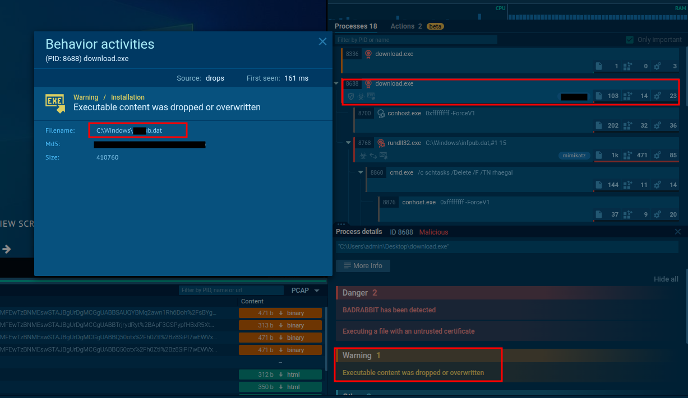Click the shield icon under download.exe 8688
This screenshot has height=398, width=688.
tap(351, 96)
